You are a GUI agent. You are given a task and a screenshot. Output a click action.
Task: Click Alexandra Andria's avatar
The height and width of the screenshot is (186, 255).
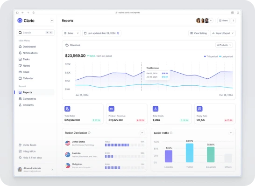coord(20,169)
